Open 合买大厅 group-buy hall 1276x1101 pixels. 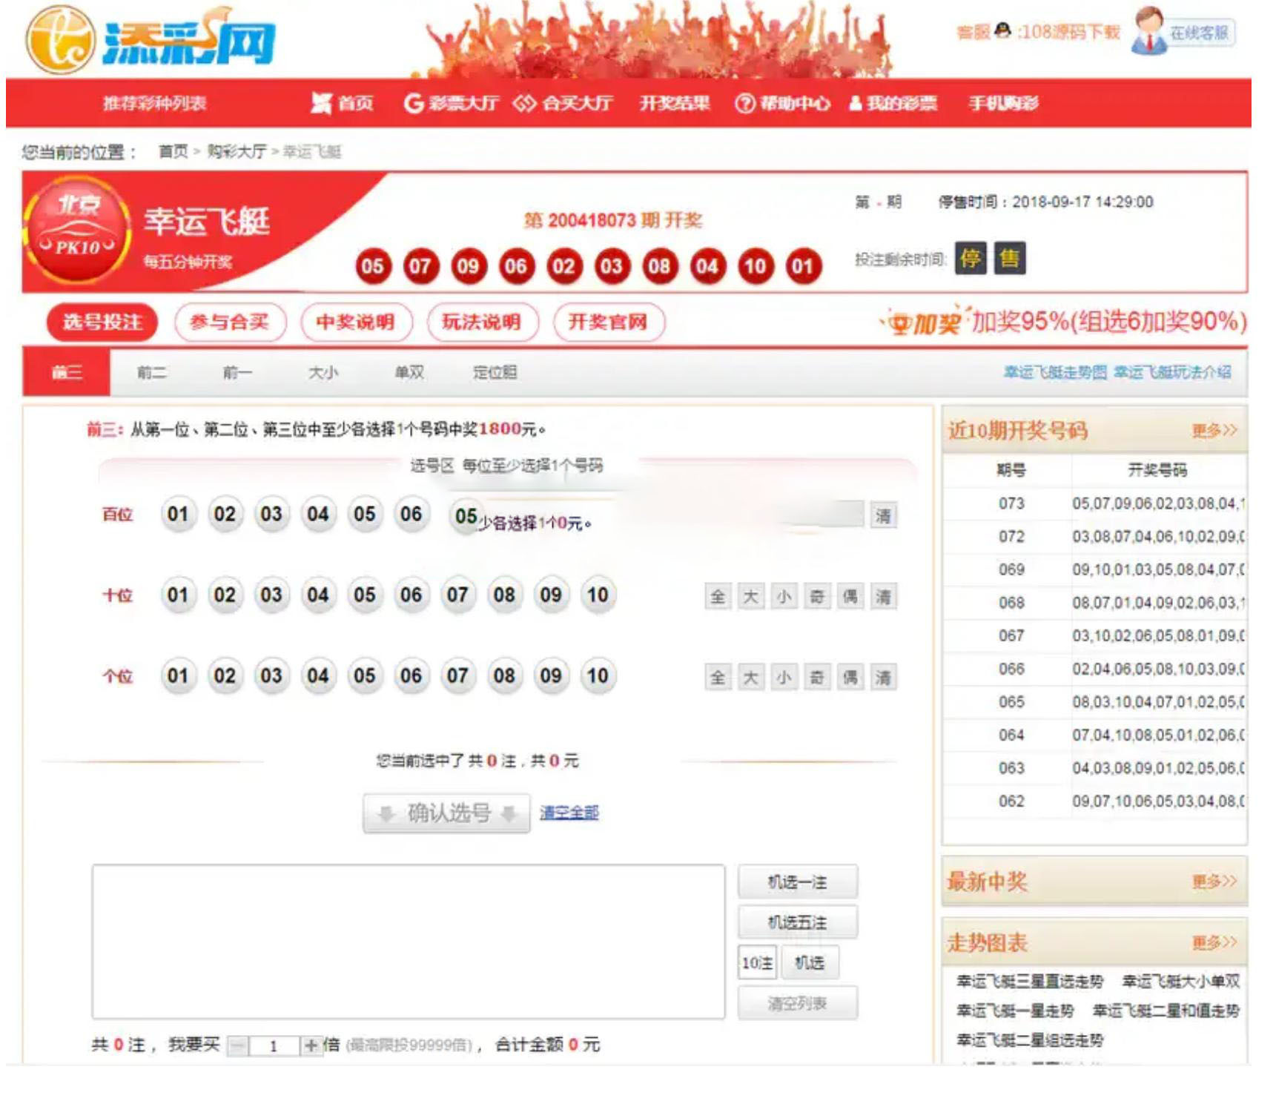tap(563, 103)
